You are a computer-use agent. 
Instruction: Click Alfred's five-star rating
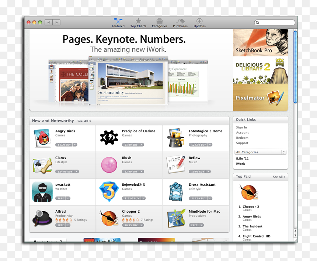pos(64,220)
